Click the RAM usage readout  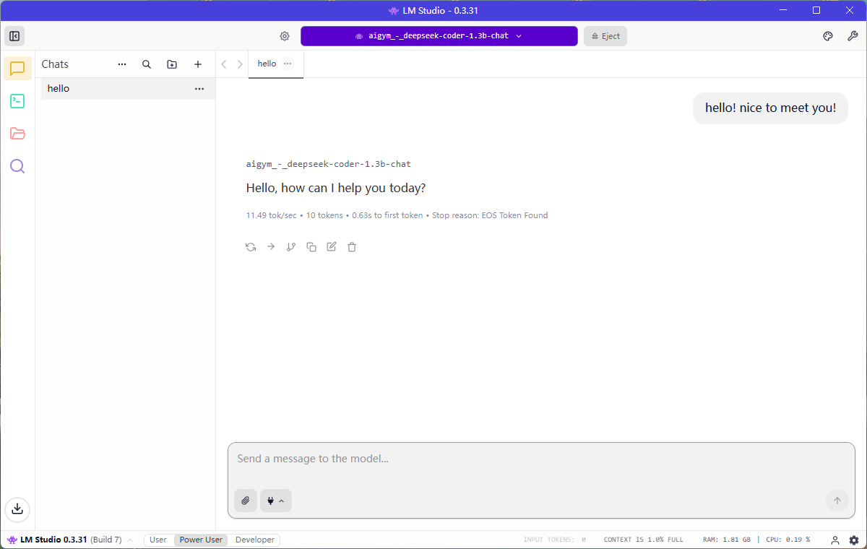coord(727,540)
